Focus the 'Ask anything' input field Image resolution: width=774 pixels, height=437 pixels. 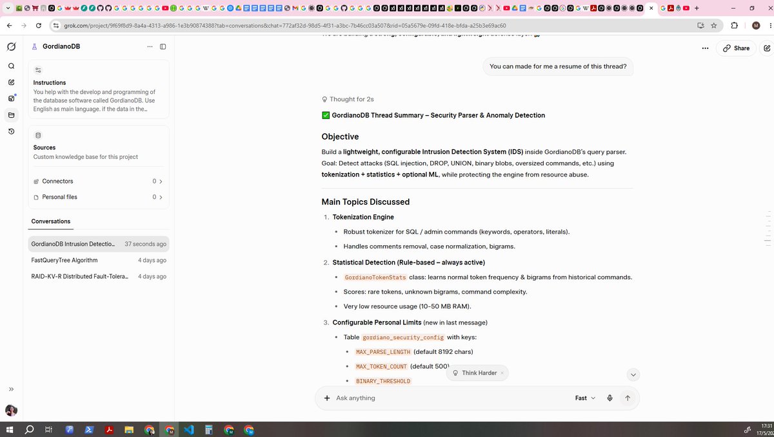coord(451,398)
